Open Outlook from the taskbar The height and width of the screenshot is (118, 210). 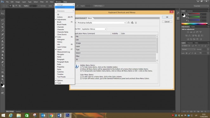(43, 115)
